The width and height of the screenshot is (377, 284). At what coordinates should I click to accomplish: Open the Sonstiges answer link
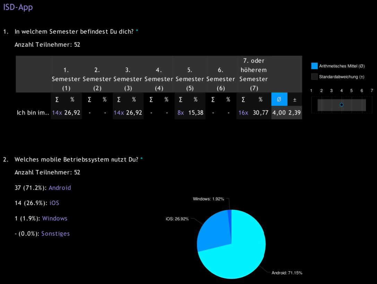click(55, 233)
